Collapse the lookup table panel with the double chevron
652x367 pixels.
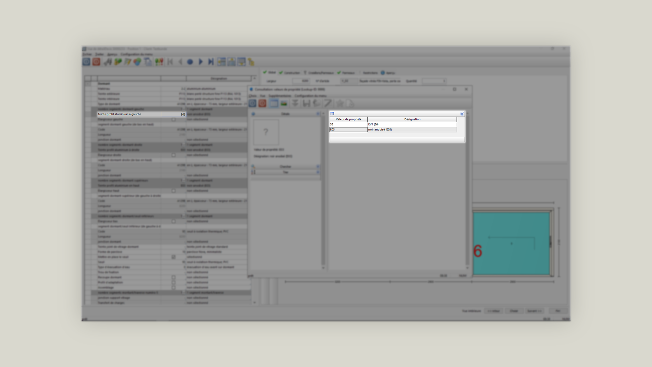(x=462, y=114)
